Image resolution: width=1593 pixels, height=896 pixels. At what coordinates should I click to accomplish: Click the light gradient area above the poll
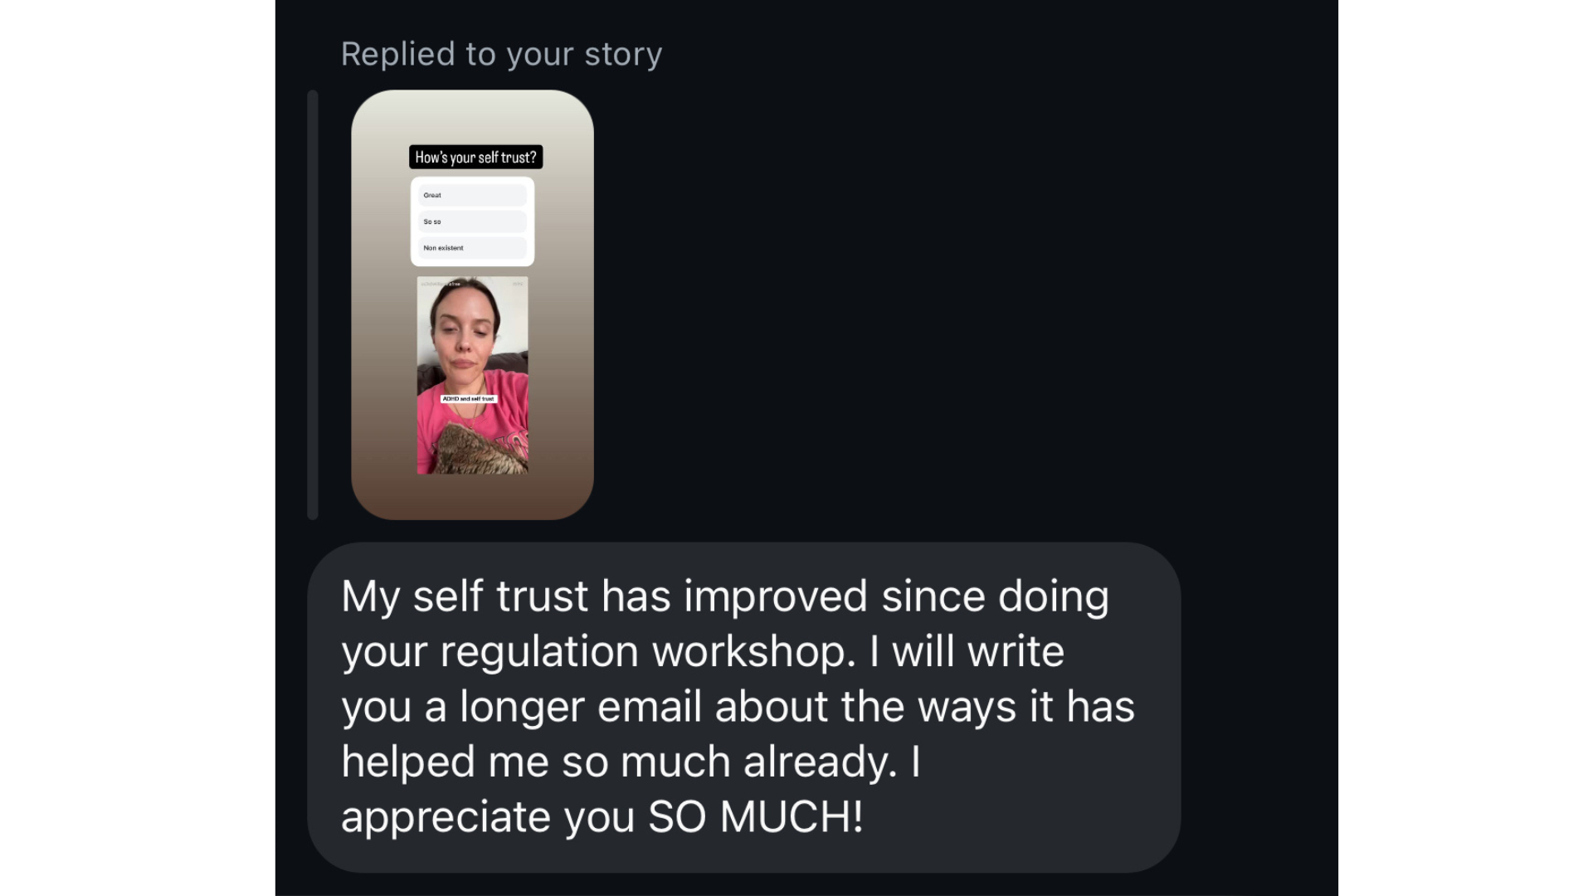[x=472, y=116]
